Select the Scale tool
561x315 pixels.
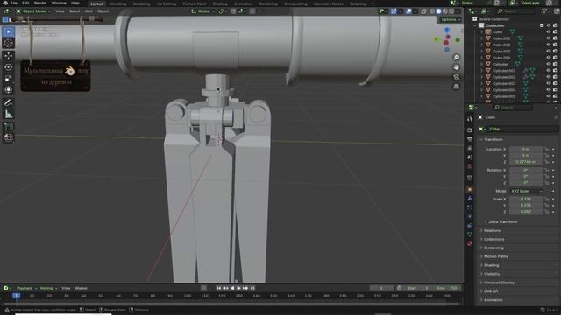tap(9, 79)
